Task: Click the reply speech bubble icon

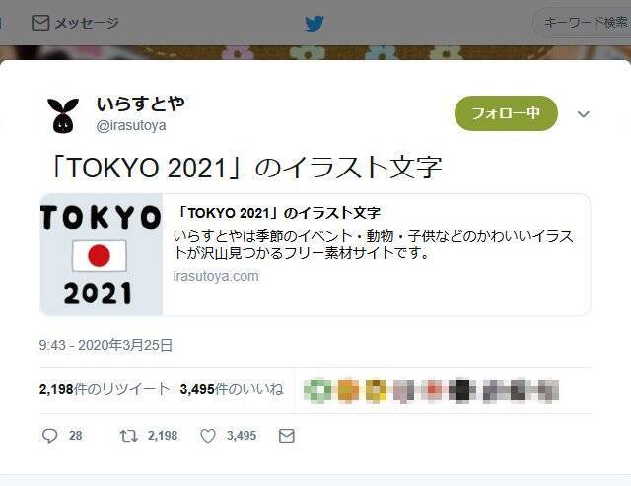Action: (50, 436)
